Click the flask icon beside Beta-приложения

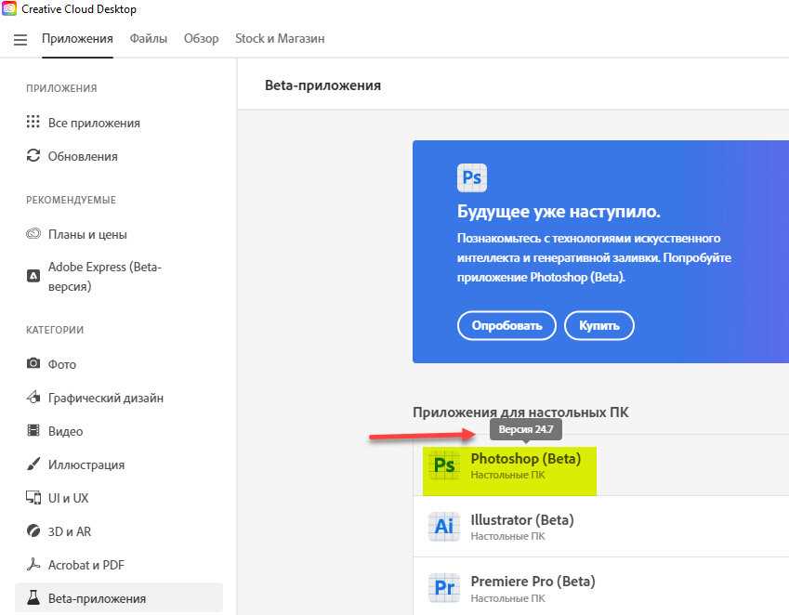click(x=33, y=598)
